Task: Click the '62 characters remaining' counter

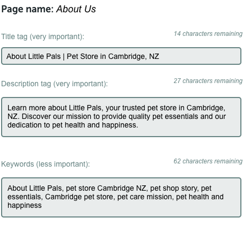Action: click(208, 161)
